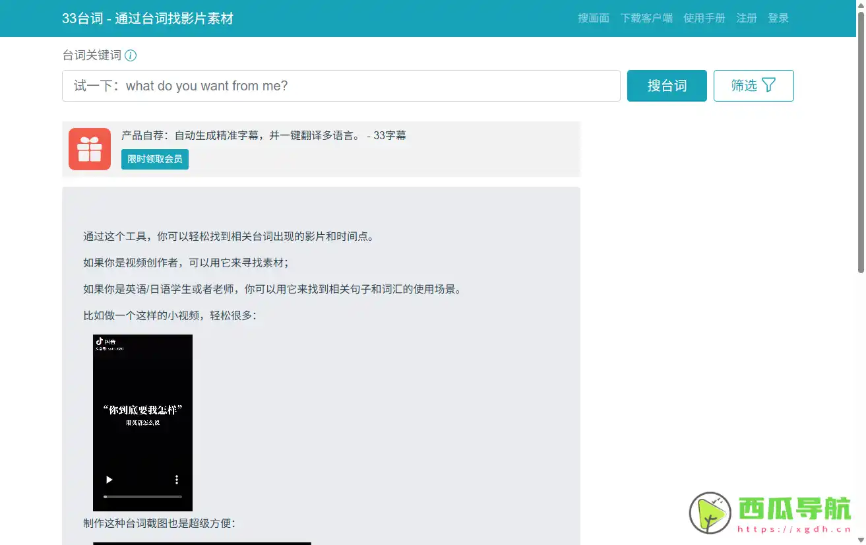Open the video's three-dot options icon

pos(176,480)
